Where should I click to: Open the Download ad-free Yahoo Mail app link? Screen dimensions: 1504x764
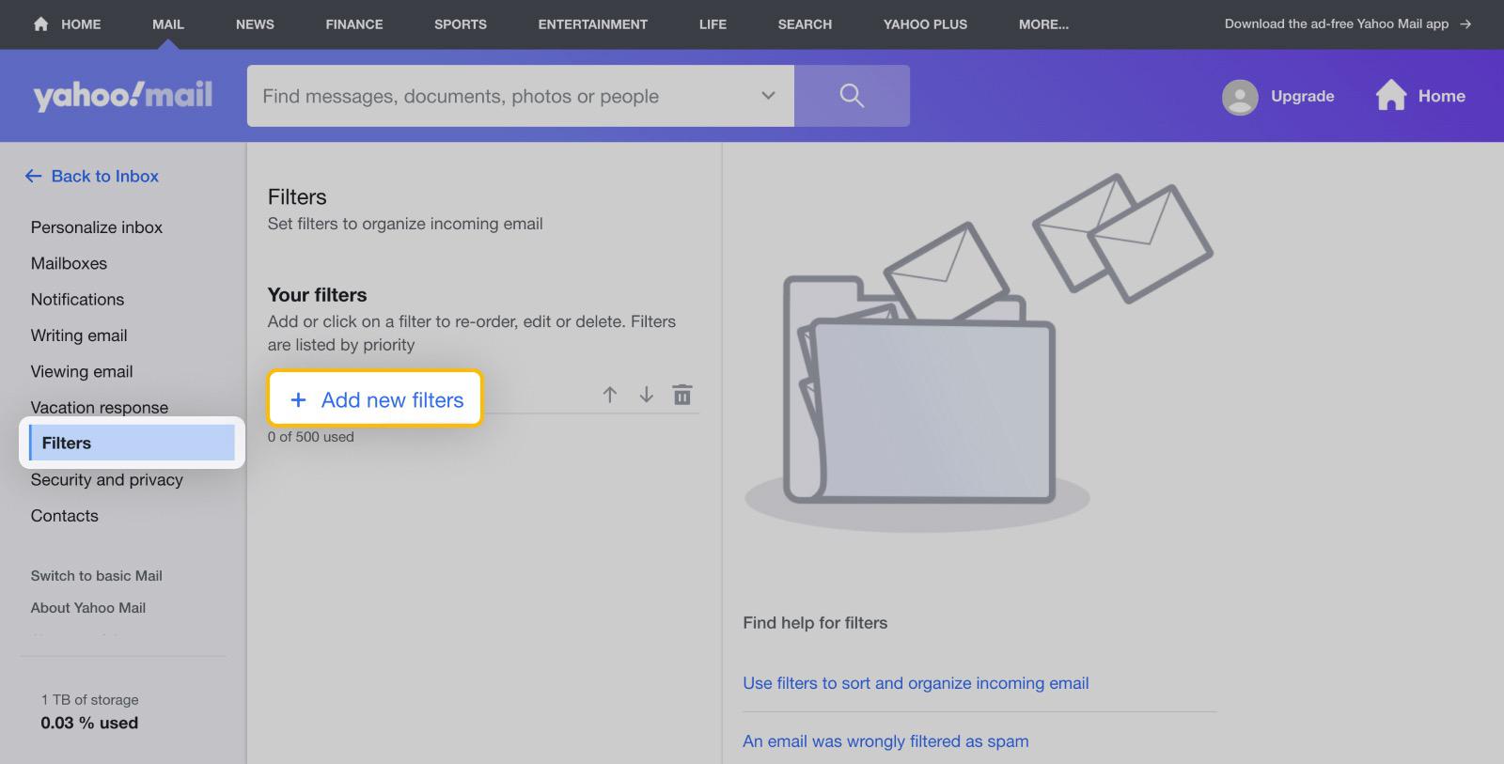[x=1346, y=24]
